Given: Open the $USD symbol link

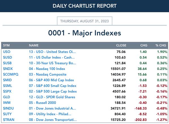Looking at the screenshot, I should 7,57.
